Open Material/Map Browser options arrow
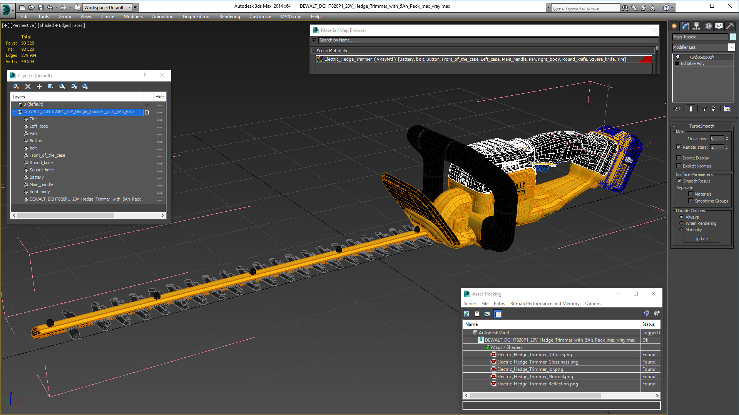 click(x=314, y=40)
